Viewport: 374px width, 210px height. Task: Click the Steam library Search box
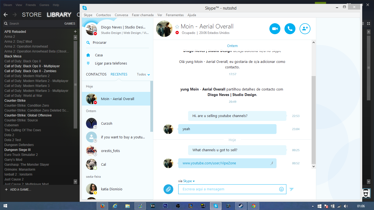(x=33, y=24)
